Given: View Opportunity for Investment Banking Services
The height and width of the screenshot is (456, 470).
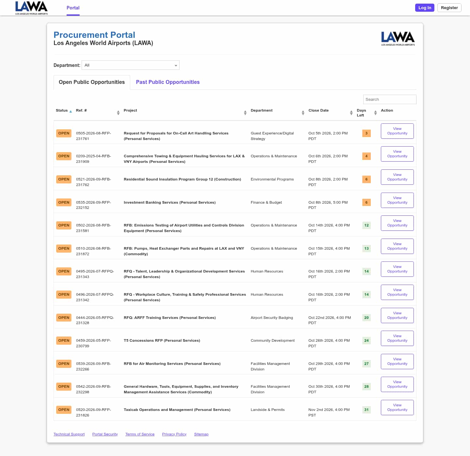Looking at the screenshot, I should 397,200.
